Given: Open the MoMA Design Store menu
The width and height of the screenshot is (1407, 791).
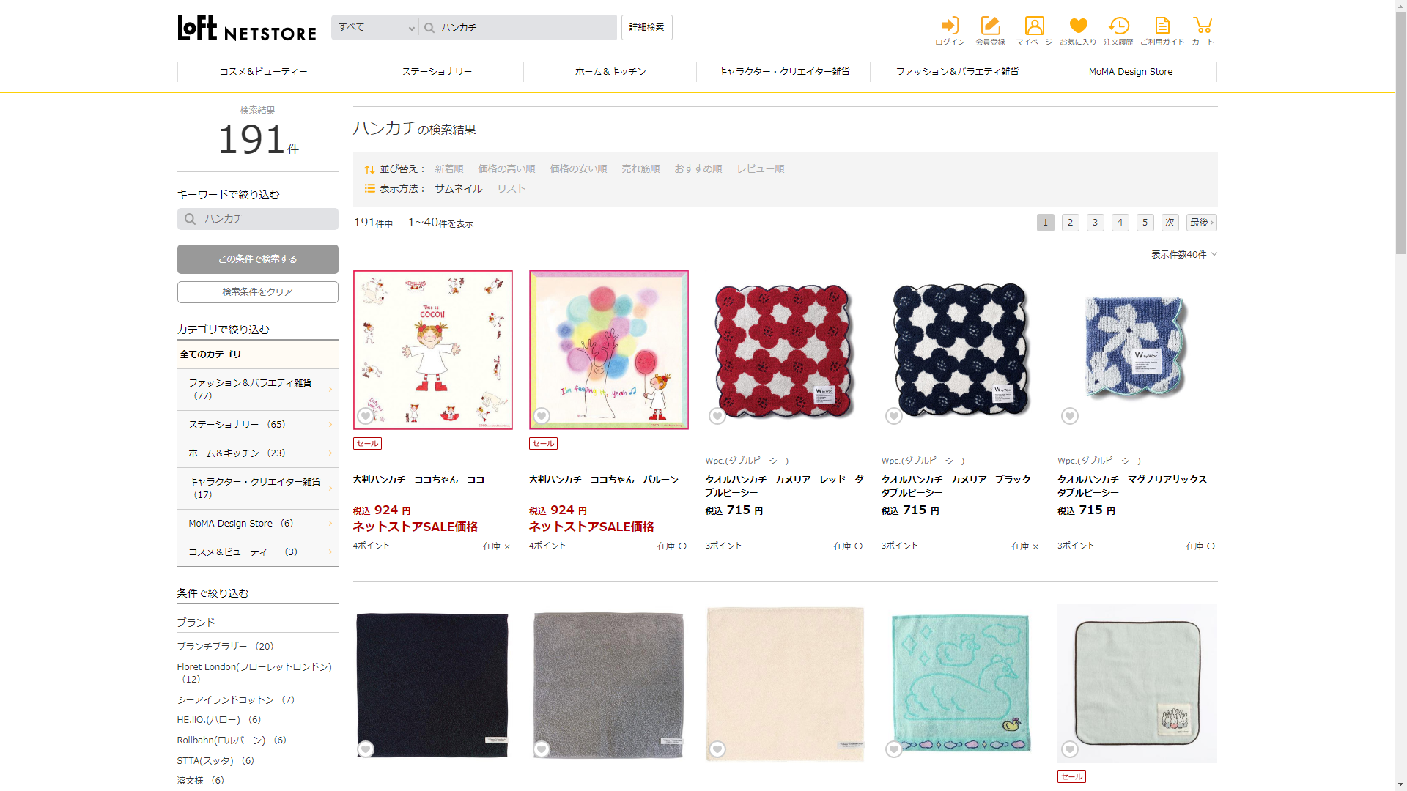Looking at the screenshot, I should pyautogui.click(x=1130, y=72).
